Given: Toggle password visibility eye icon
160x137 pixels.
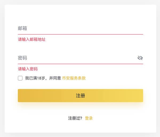Looking at the screenshot, I should pyautogui.click(x=140, y=58).
